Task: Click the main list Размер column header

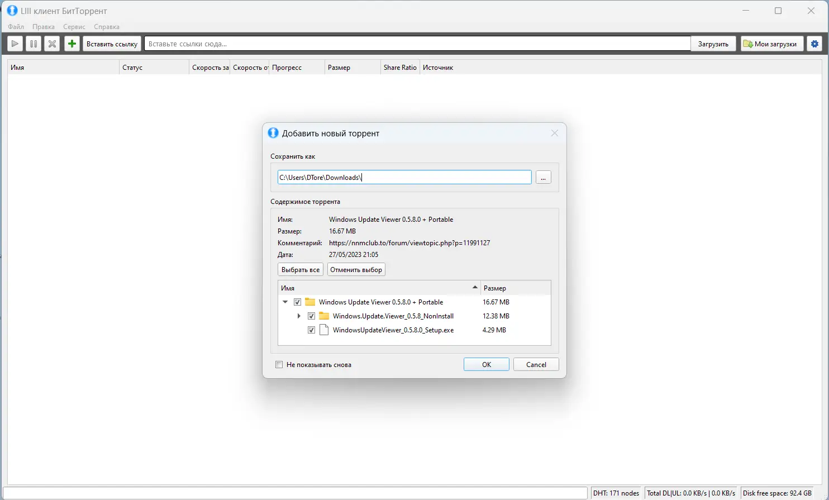Action: [x=352, y=67]
